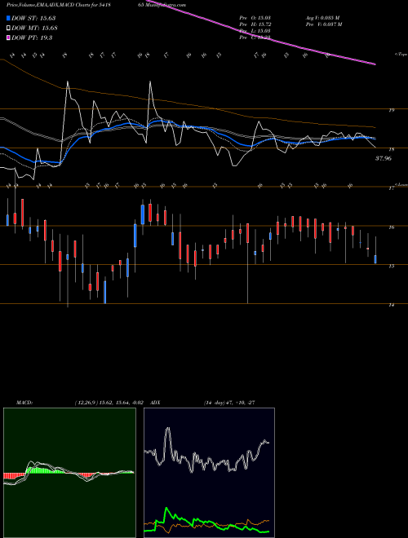Click the 'Pre V: 0.037 M' value
This screenshot has height=538, width=408.
(325, 24)
